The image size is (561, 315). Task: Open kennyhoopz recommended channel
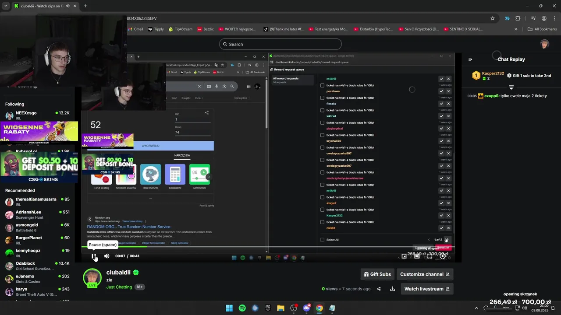pos(37,253)
